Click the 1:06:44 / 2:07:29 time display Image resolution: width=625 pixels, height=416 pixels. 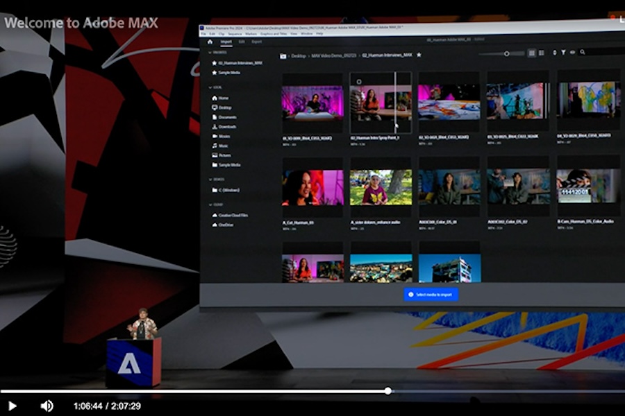pos(107,406)
